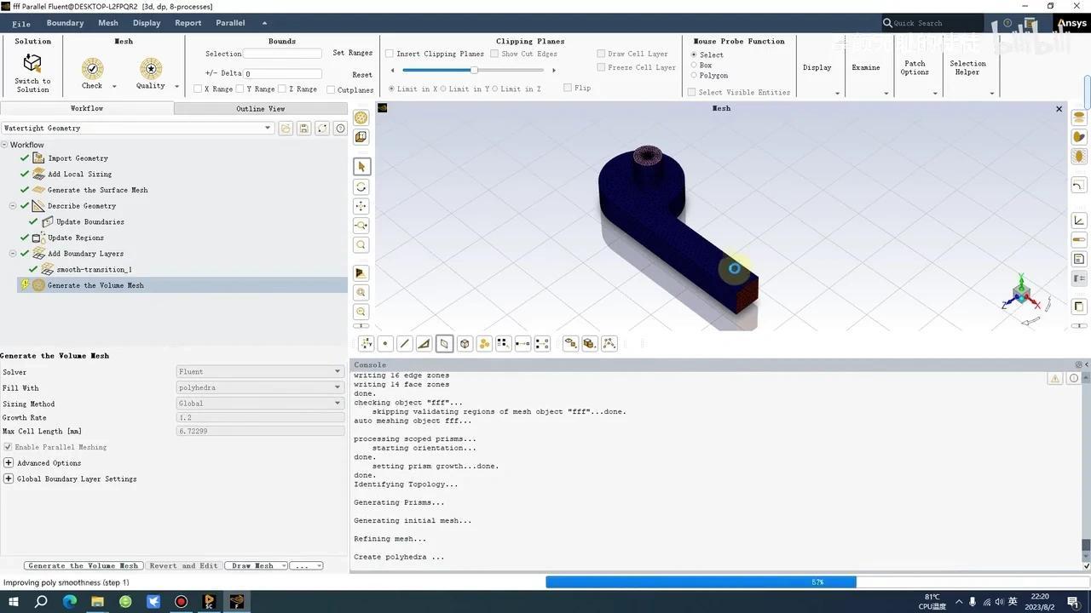Switch to the Outline View tab
This screenshot has width=1091, height=613.
(x=260, y=109)
